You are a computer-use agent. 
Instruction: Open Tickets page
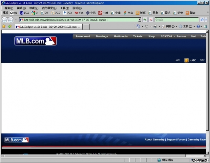tap(138, 36)
